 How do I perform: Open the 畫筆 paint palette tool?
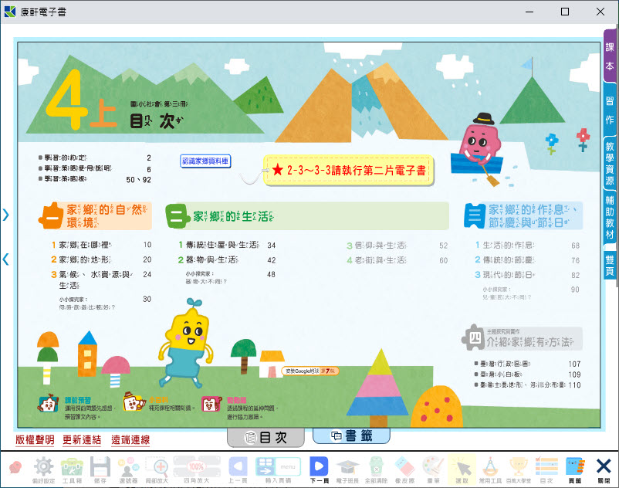(432, 467)
